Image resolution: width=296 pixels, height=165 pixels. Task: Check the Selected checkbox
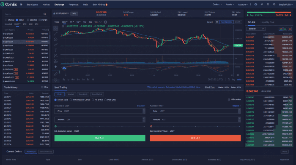coord(28,20)
